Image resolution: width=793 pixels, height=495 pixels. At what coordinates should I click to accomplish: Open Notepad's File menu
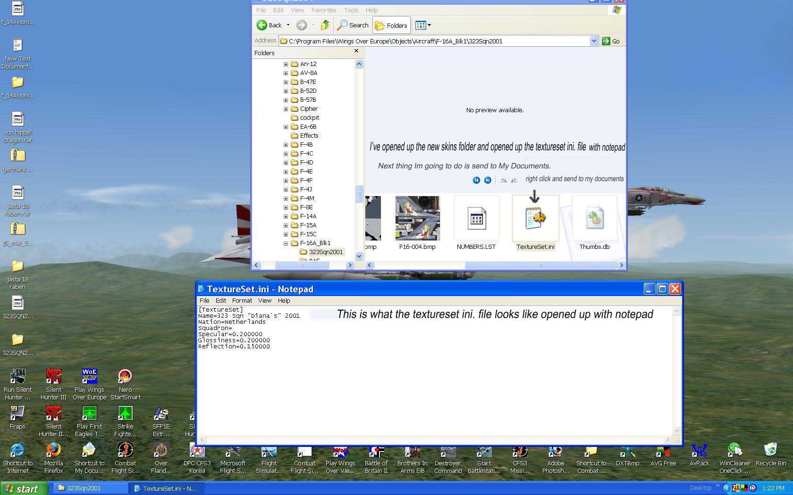coord(204,300)
